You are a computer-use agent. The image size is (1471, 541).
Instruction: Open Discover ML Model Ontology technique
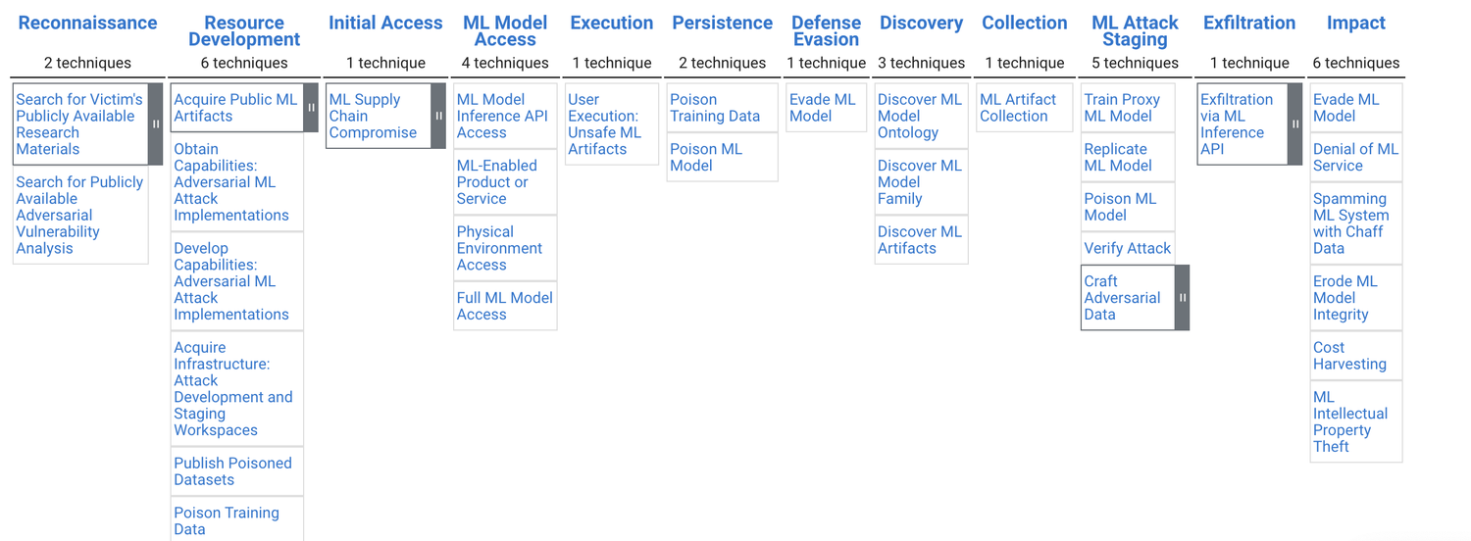pyautogui.click(x=920, y=116)
